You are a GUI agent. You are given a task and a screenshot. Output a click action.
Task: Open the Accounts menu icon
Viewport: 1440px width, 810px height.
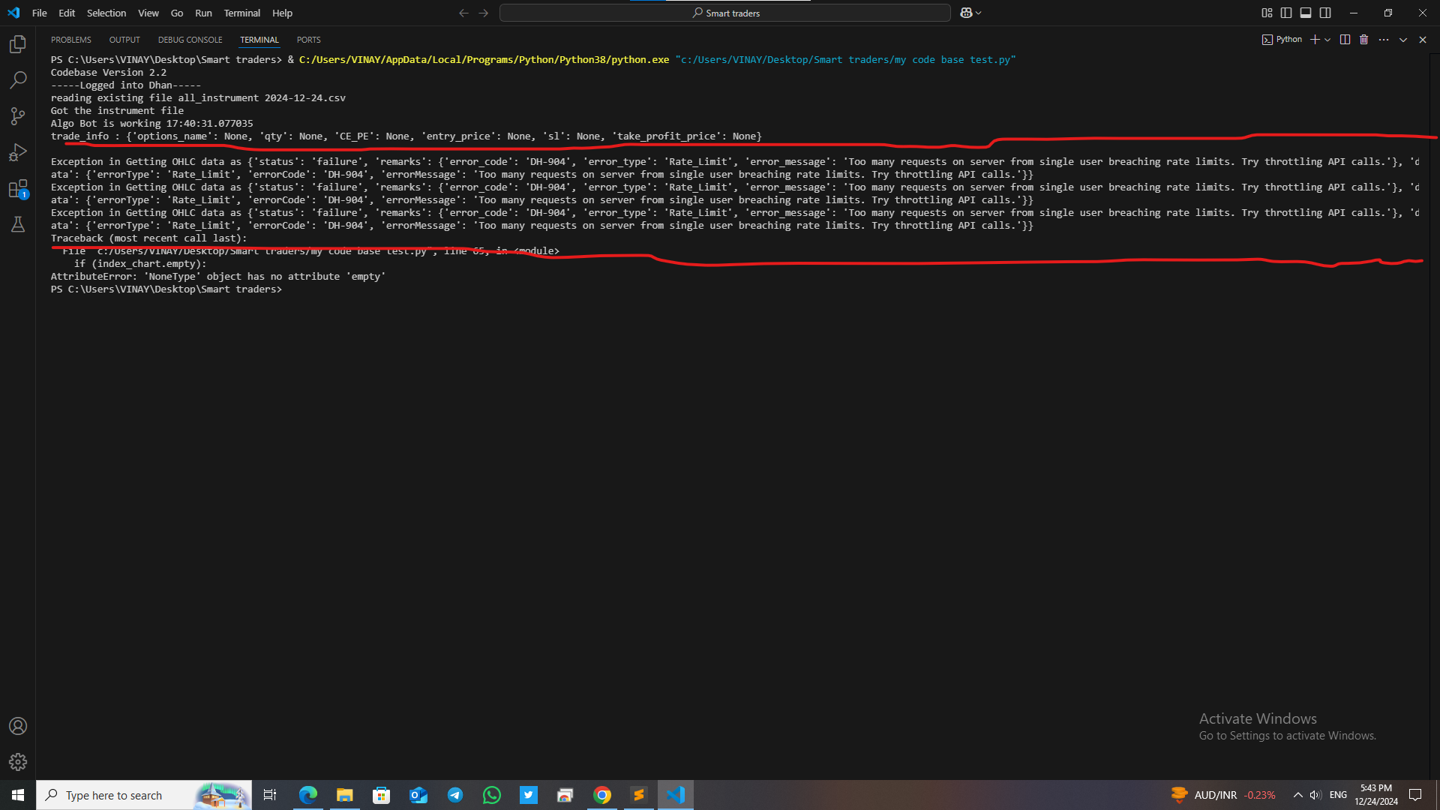[x=18, y=726]
